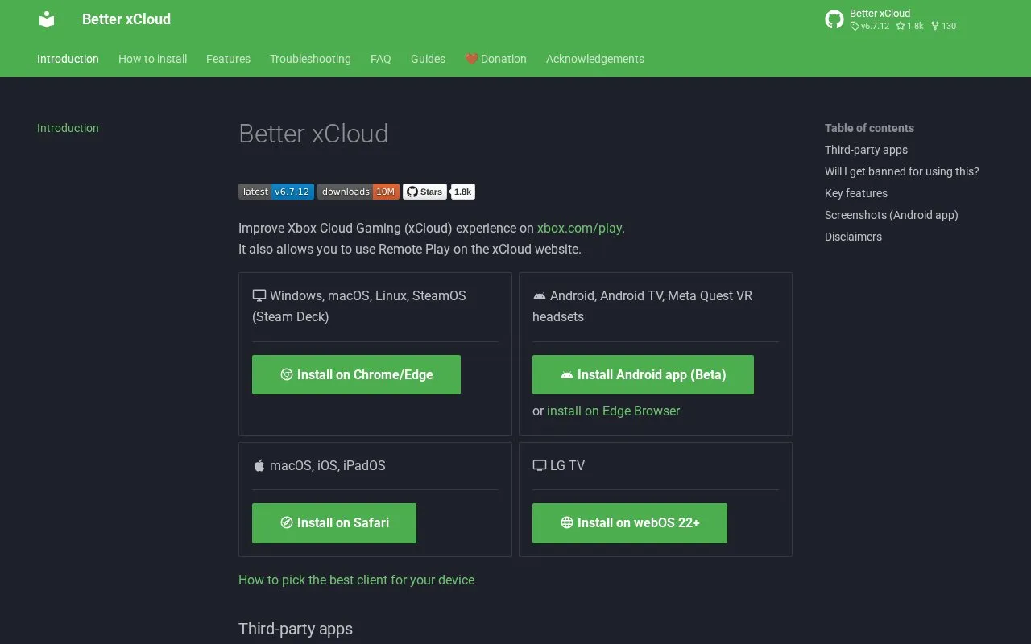This screenshot has height=644, width=1031.
Task: Jump to Third-party apps in table of contents
Action: [x=866, y=150]
